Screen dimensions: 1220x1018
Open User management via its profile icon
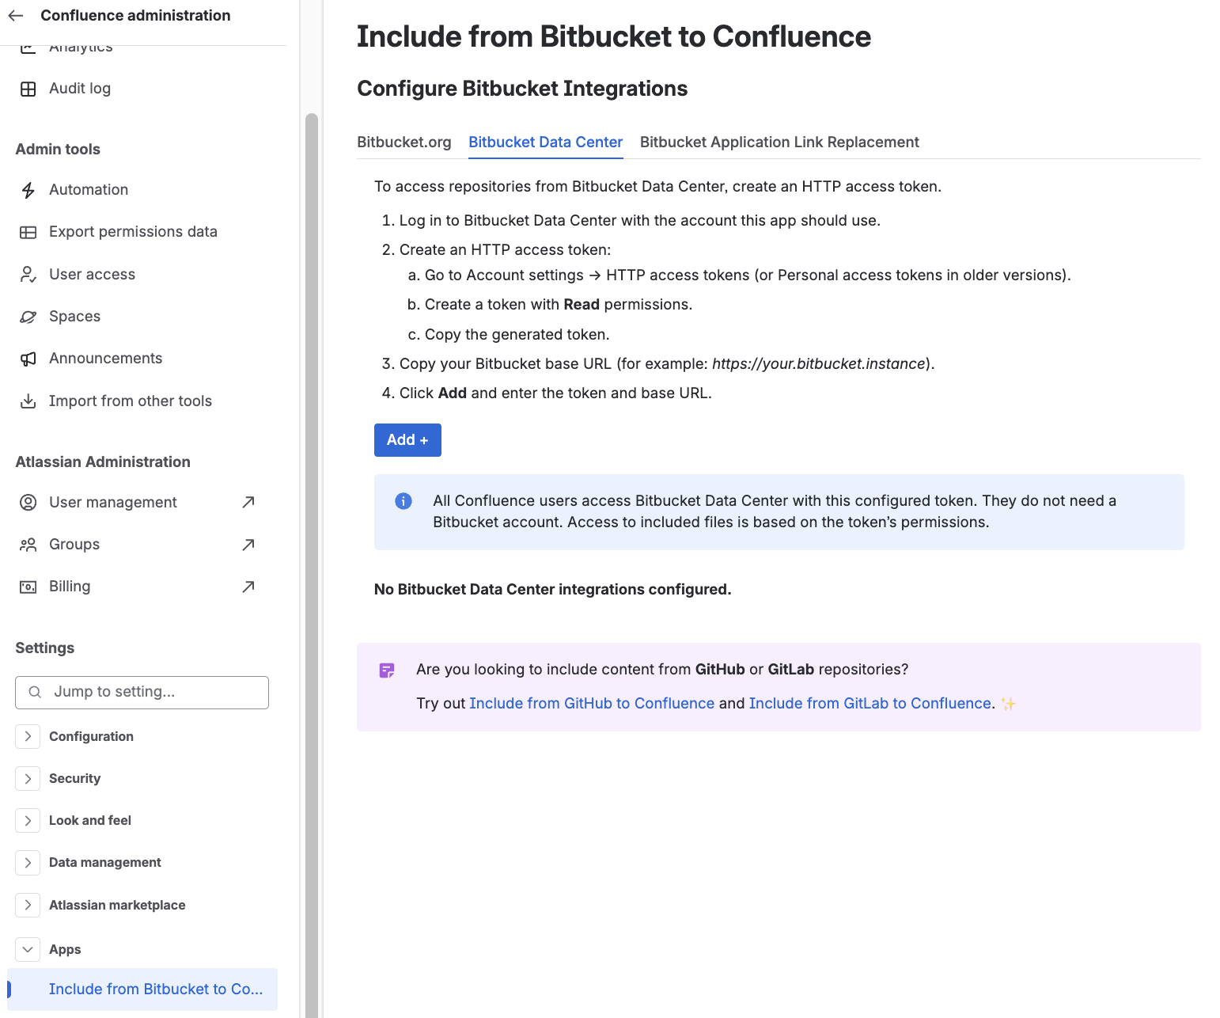tap(28, 502)
